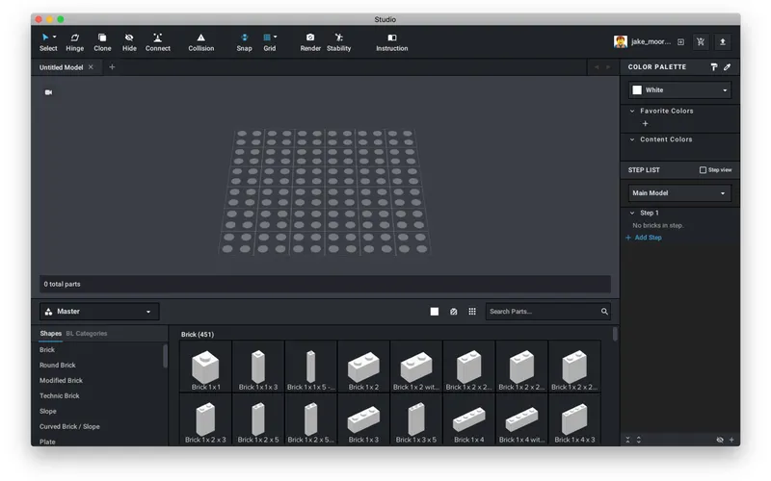Activate the Connect tool
Viewport: 771px width, 481px height.
158,41
